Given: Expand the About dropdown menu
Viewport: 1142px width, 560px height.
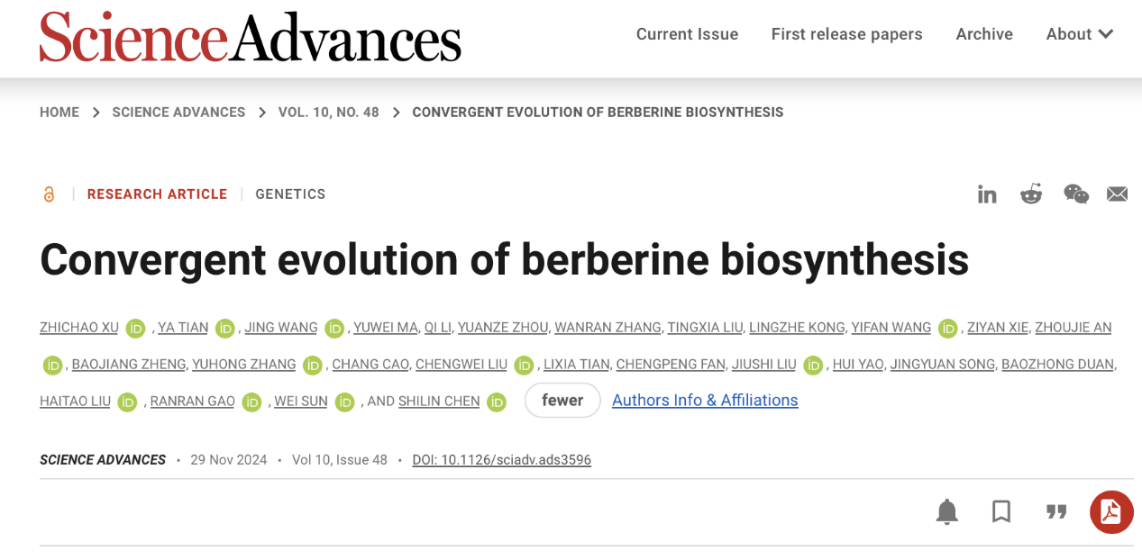Looking at the screenshot, I should pos(1079,34).
